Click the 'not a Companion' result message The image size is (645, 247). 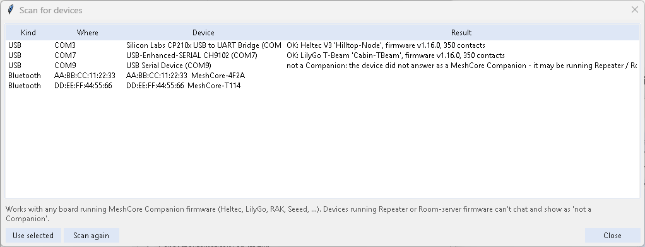coord(462,66)
